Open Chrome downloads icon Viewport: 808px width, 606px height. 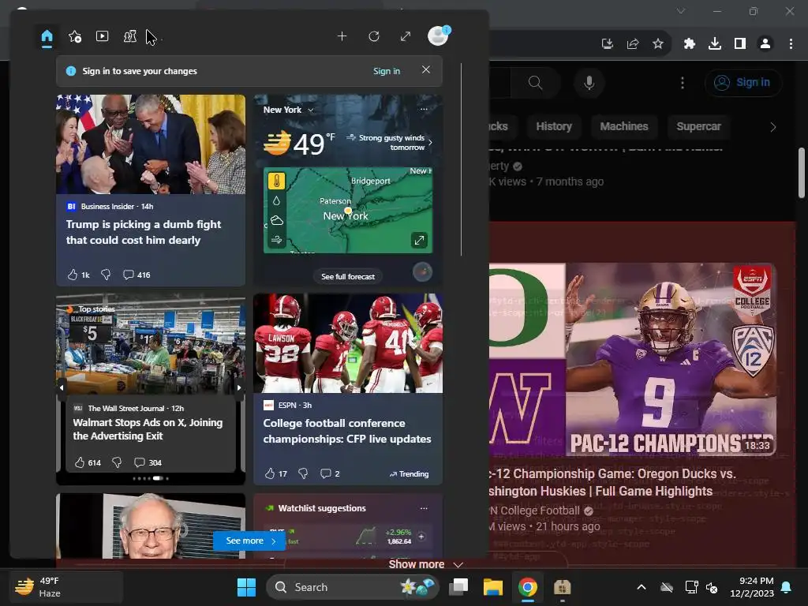click(x=715, y=44)
